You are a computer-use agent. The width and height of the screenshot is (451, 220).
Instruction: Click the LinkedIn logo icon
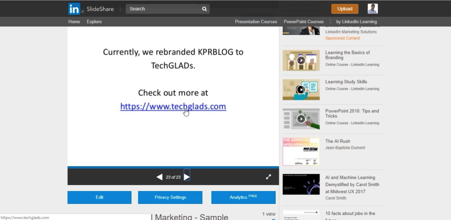[x=74, y=9]
